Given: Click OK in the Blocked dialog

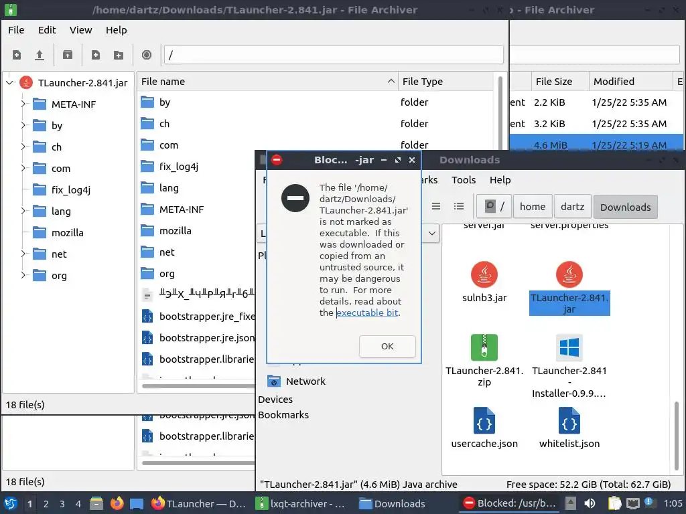Looking at the screenshot, I should [x=387, y=347].
